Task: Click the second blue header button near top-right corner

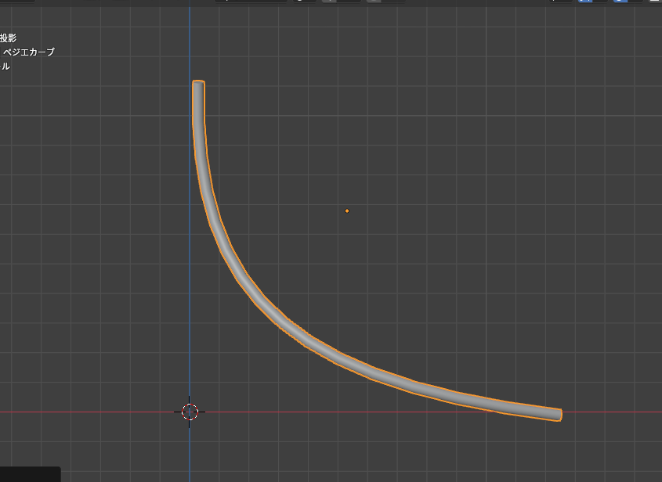Action: (620, 2)
